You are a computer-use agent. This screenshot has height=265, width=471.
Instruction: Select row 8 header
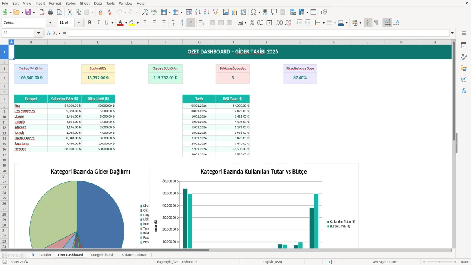point(4,106)
